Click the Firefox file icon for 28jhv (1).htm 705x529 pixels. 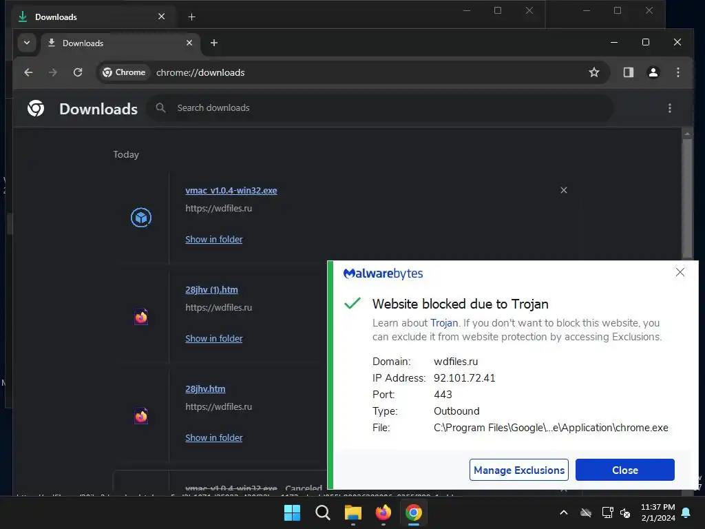tap(140, 317)
